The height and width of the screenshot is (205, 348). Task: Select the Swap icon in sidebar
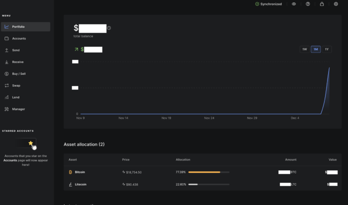point(6,86)
